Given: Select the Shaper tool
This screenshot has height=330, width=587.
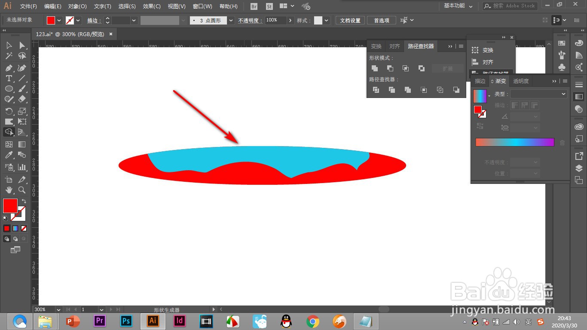Looking at the screenshot, I should (9, 99).
